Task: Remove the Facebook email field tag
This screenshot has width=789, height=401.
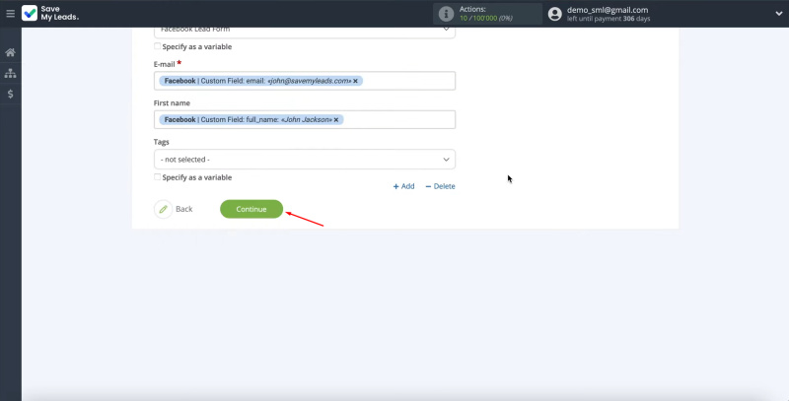Action: point(355,81)
